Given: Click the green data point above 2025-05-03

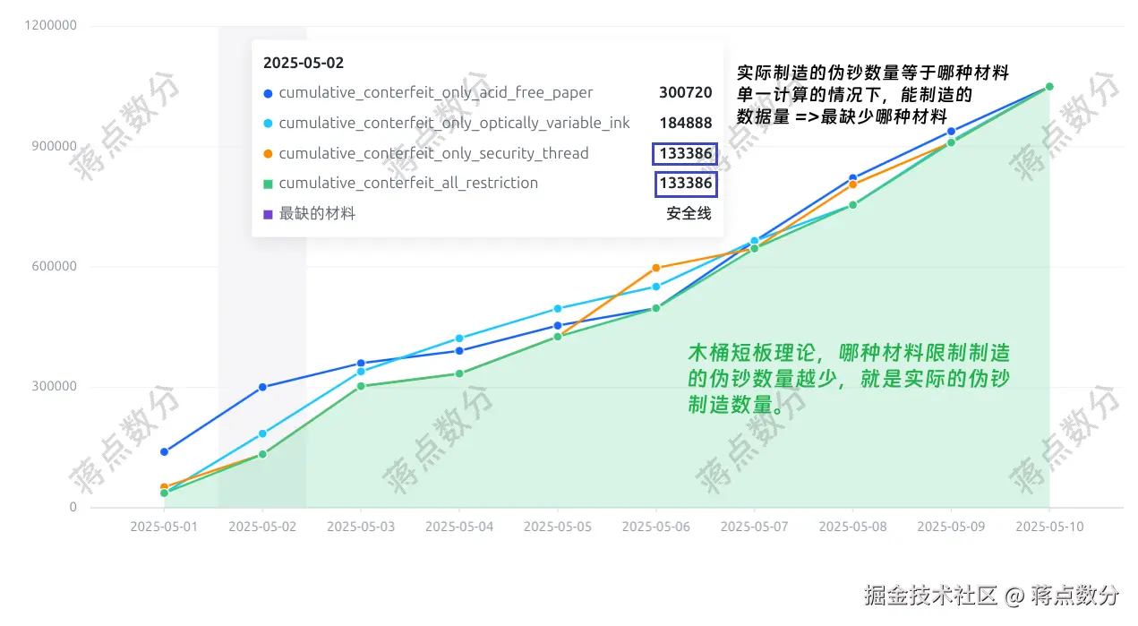Looking at the screenshot, I should tap(361, 384).
